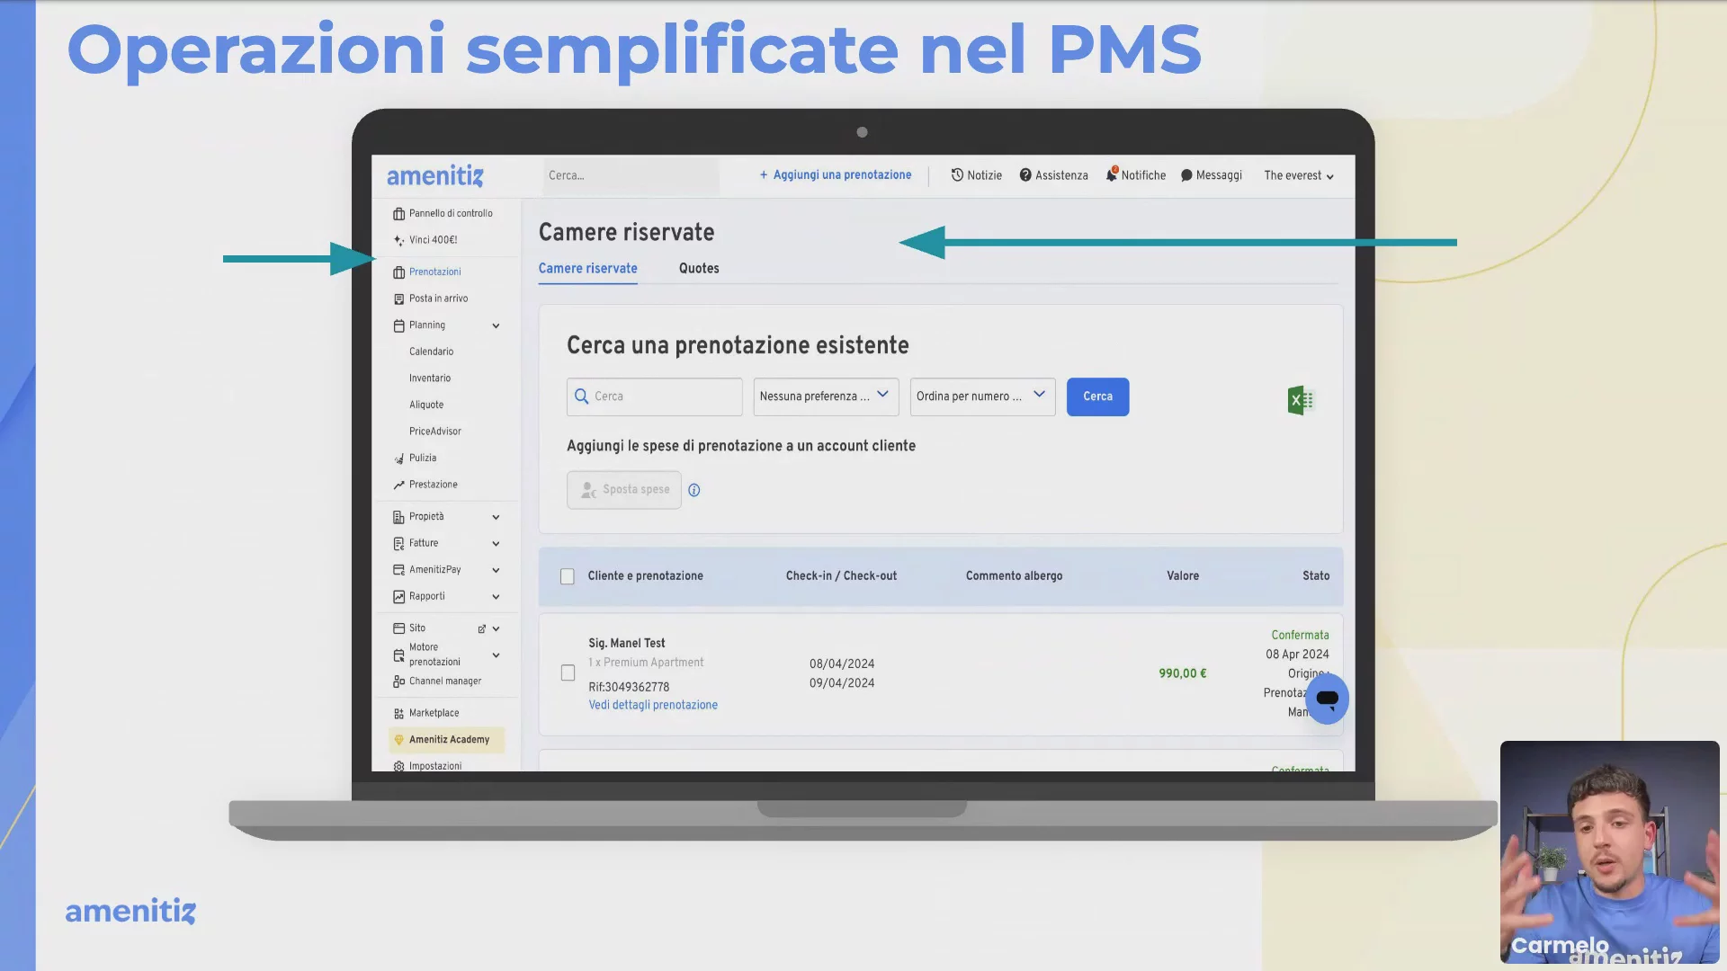Click Aggiungi una prenotazione

(836, 175)
